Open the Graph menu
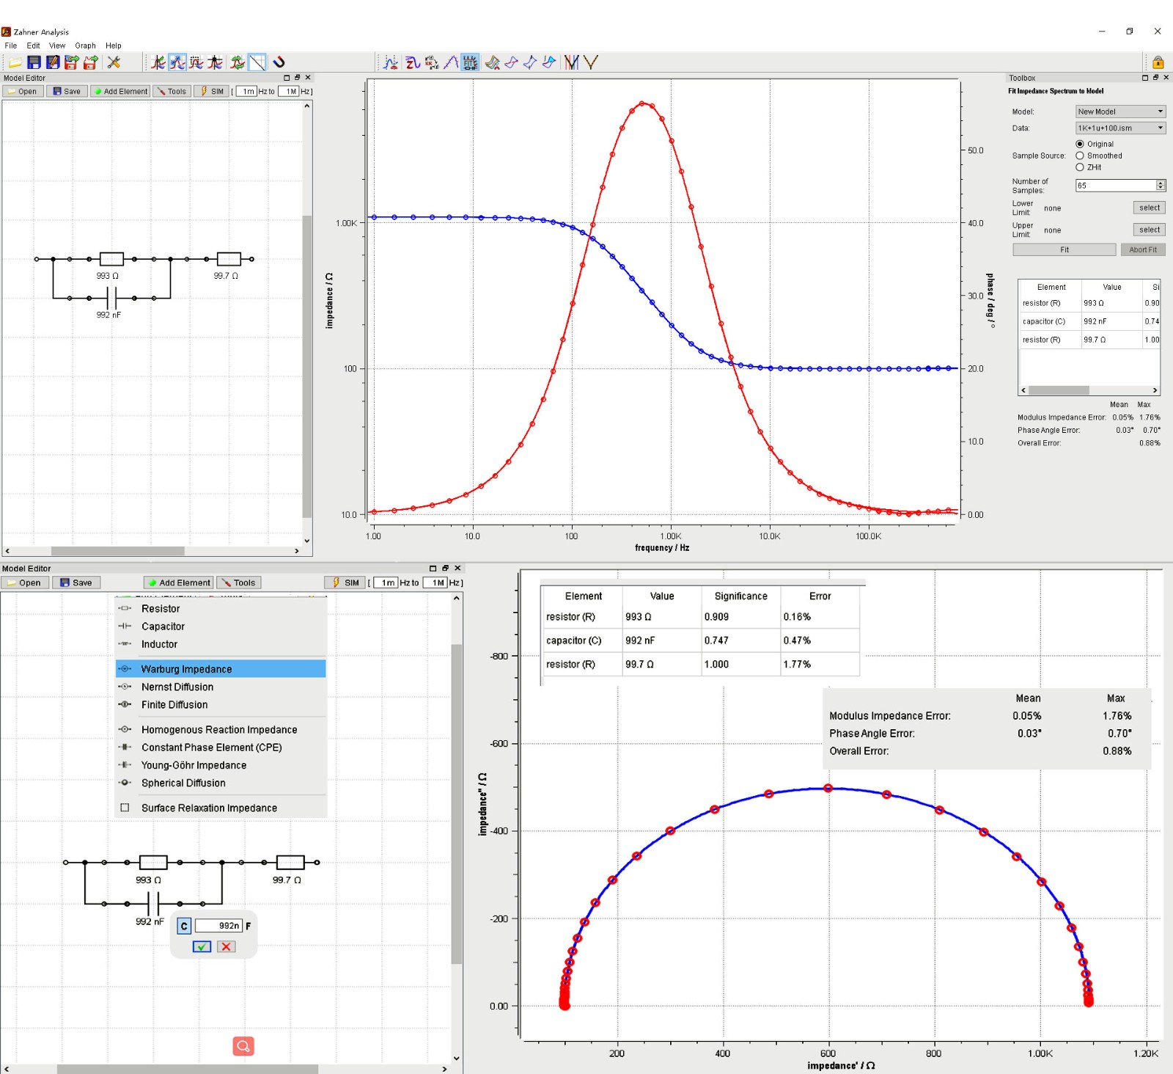1173x1074 pixels. click(x=85, y=45)
